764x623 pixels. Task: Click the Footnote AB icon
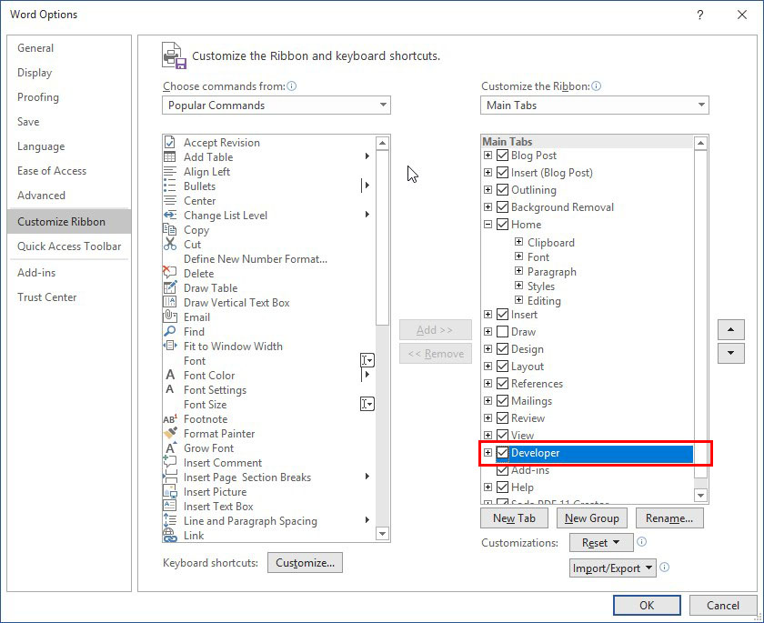(x=169, y=419)
